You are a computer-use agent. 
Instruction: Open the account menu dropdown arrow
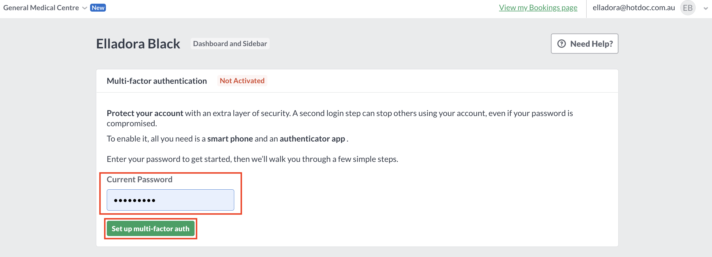pos(705,8)
